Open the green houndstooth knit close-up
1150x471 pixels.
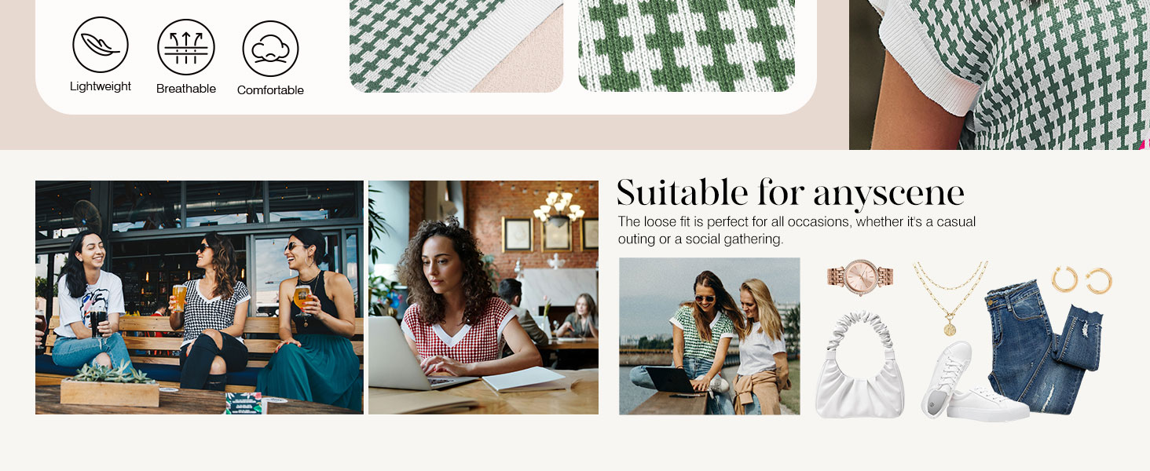click(x=687, y=46)
